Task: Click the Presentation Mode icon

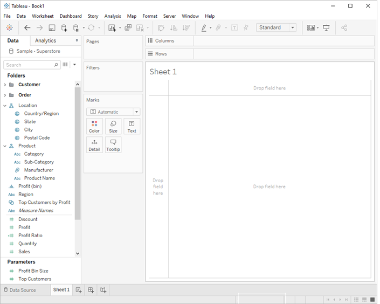Action: [326, 28]
